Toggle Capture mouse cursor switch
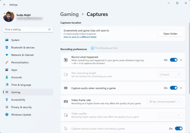 (x=179, y=128)
